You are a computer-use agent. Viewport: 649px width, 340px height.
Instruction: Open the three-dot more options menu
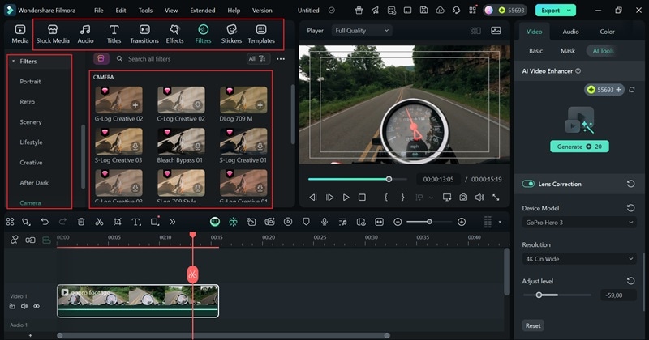[x=281, y=58]
